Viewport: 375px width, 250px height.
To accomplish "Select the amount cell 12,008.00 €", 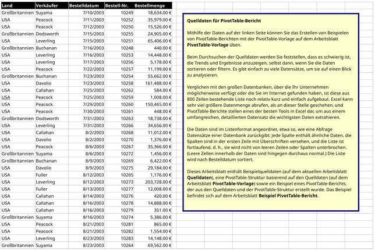I will [153, 189].
